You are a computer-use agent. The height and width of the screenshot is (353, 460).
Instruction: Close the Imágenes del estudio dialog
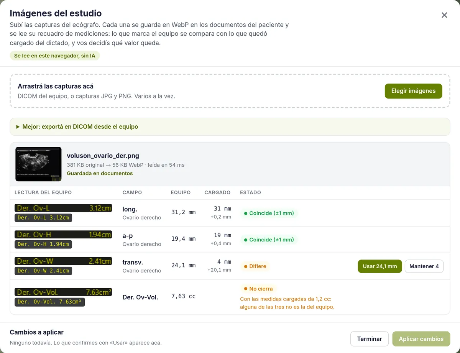click(444, 15)
